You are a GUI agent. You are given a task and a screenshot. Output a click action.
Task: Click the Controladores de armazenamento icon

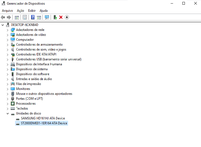pyautogui.click(x=13, y=45)
